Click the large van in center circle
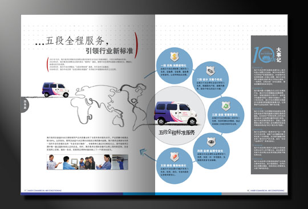Viewport: 308px width, 209px height. coord(176,113)
